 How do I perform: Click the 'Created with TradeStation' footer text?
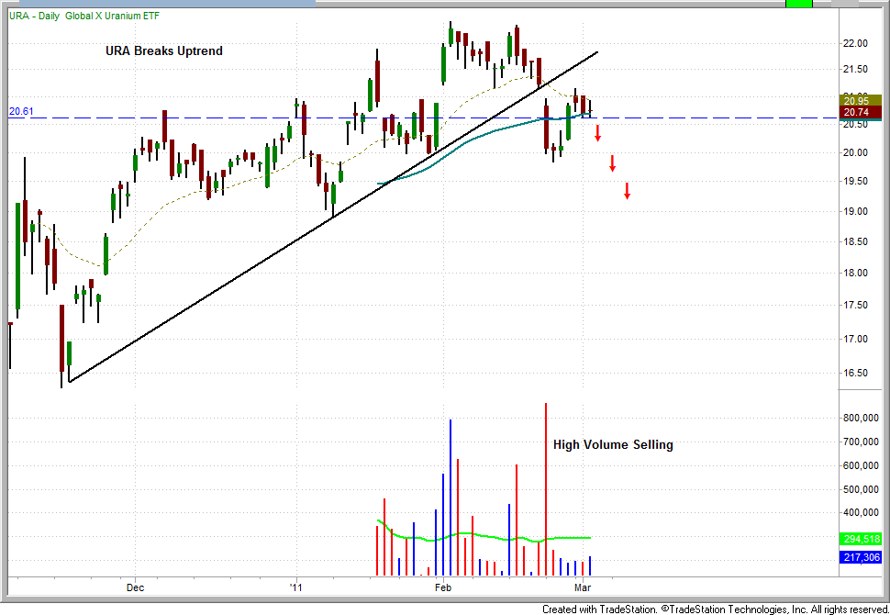(x=715, y=609)
